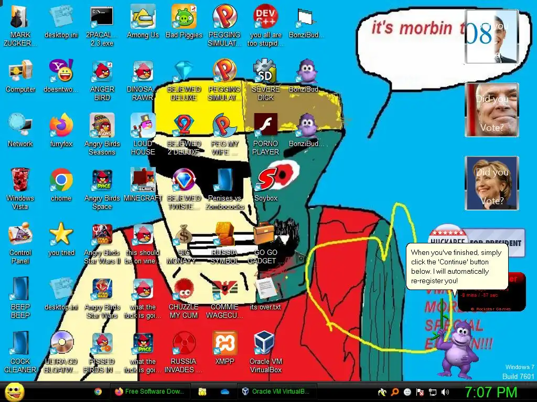
Task: Click the banana tray icon
Action: coord(382,392)
